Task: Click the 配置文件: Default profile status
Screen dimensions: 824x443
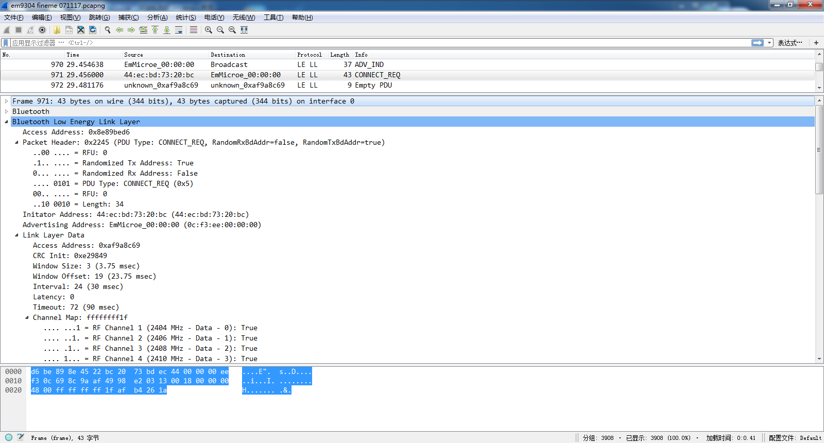Action: click(x=795, y=438)
